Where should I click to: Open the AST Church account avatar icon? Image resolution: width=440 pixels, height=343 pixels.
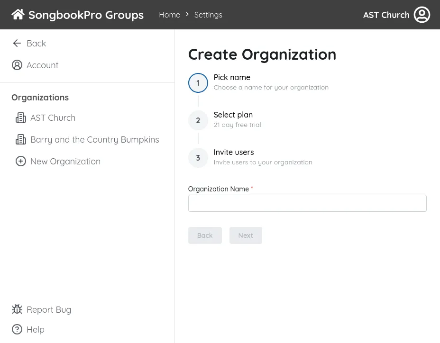coord(422,15)
